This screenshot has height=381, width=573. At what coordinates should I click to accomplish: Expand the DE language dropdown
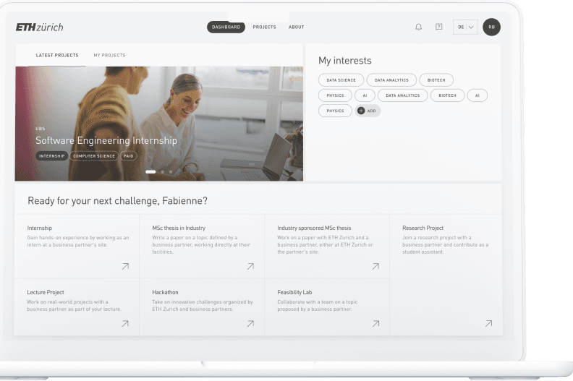[465, 27]
